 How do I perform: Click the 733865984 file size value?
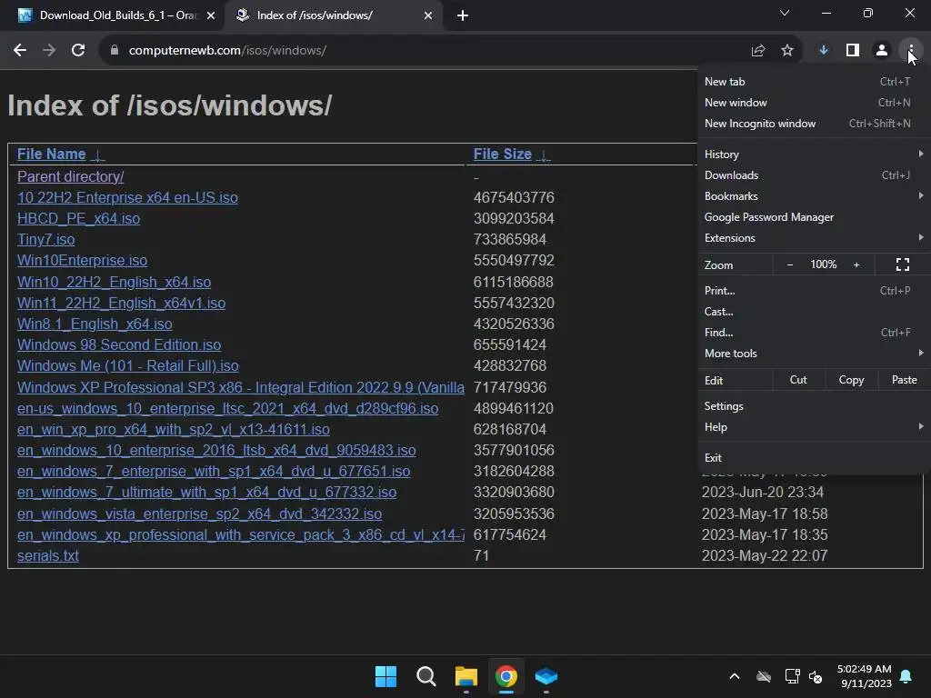coord(509,240)
